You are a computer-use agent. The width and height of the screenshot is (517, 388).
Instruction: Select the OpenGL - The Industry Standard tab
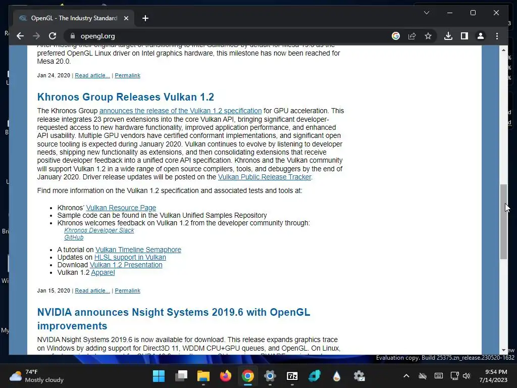point(74,18)
